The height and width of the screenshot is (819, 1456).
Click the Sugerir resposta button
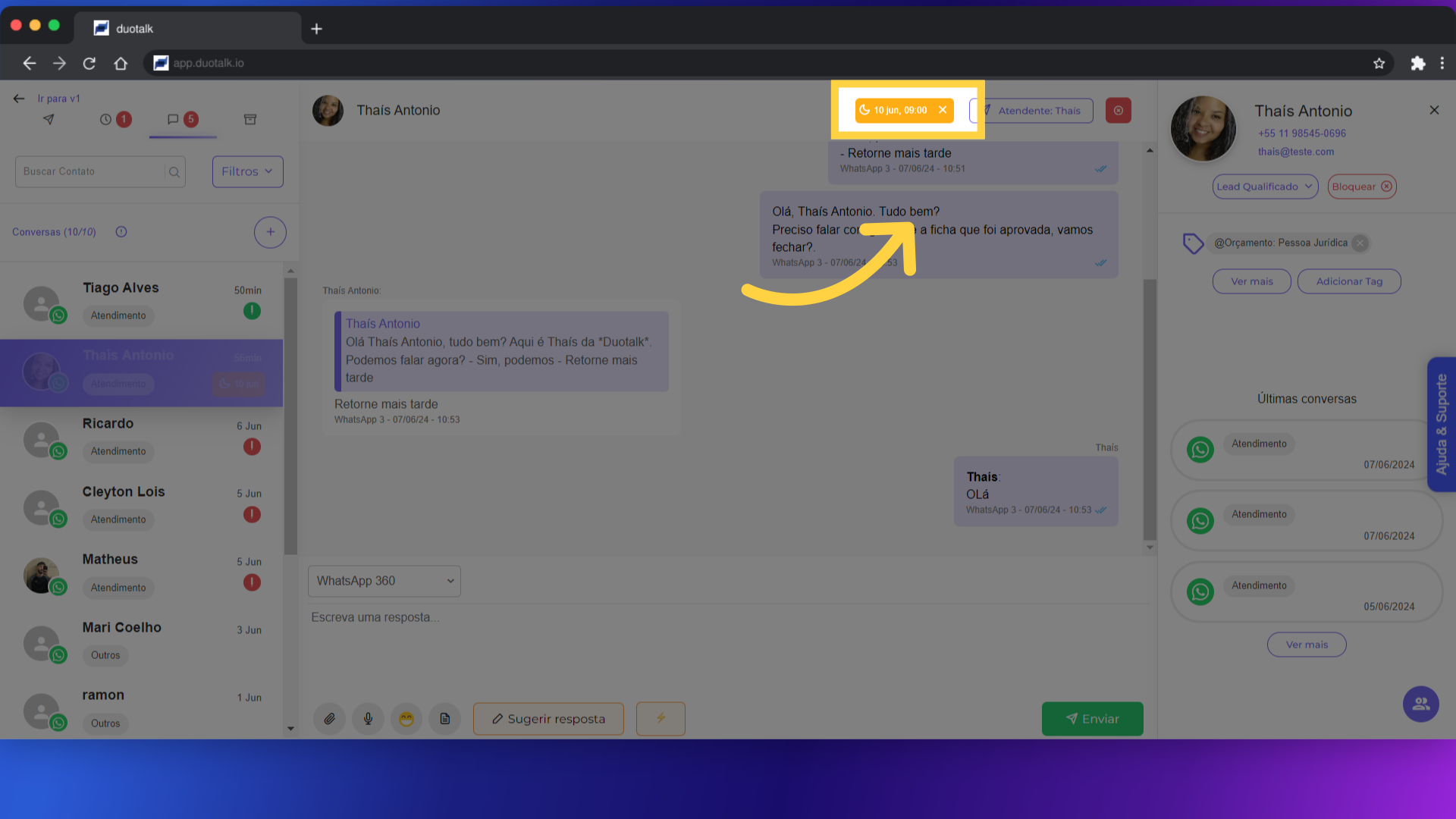point(548,719)
